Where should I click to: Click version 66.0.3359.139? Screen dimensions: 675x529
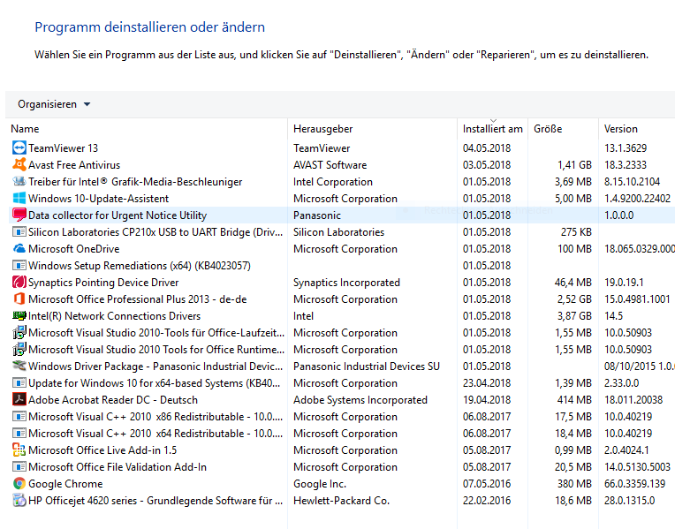pos(635,484)
